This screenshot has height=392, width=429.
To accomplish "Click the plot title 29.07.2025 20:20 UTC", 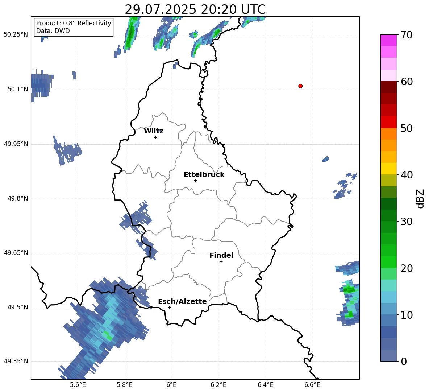I will click(195, 9).
